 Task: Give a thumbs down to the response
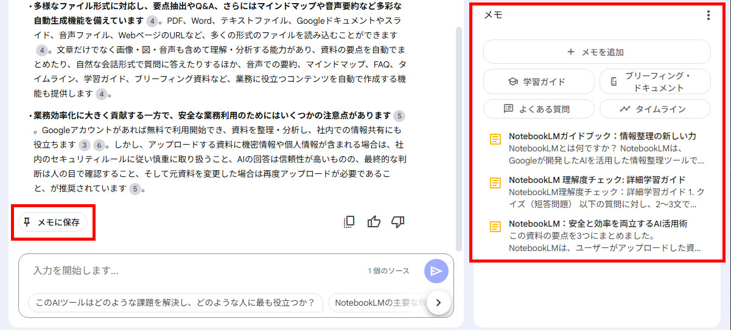(398, 222)
